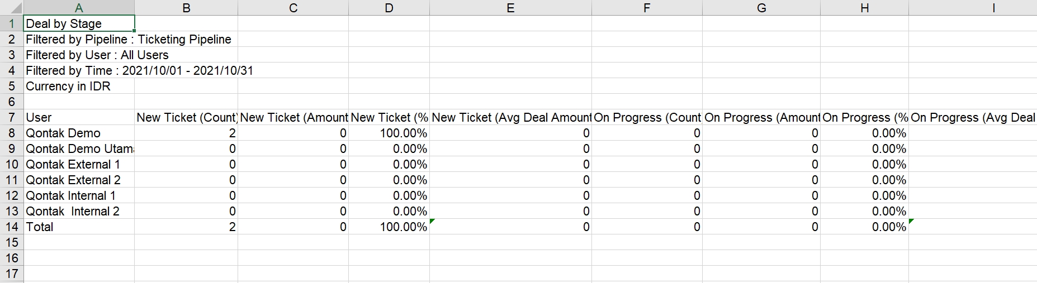Click column E header
This screenshot has width=1037, height=283.
(510, 8)
